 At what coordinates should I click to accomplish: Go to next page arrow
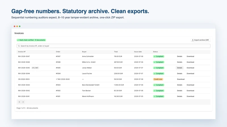(x=23, y=102)
